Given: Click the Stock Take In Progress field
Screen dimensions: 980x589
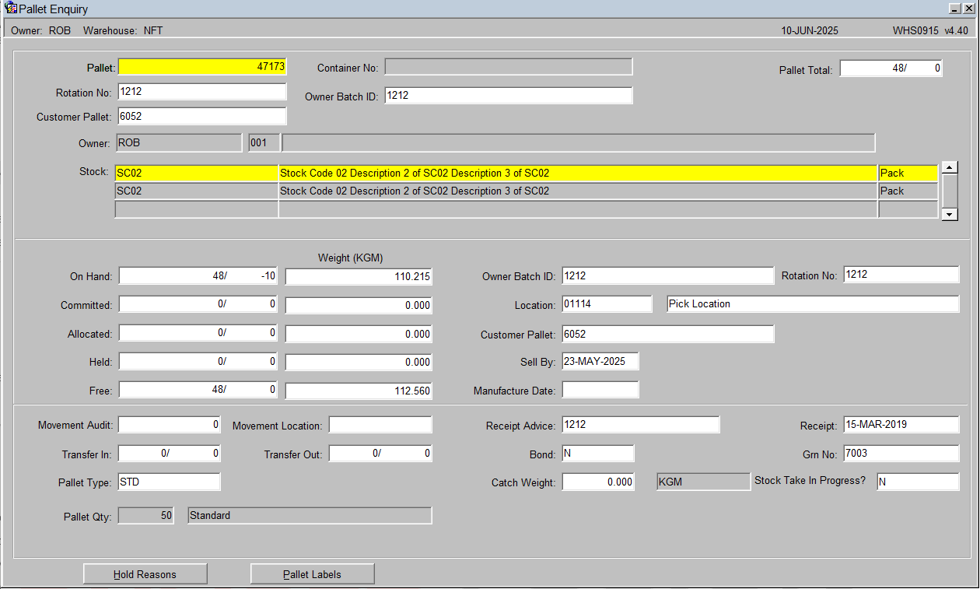Looking at the screenshot, I should tap(918, 482).
